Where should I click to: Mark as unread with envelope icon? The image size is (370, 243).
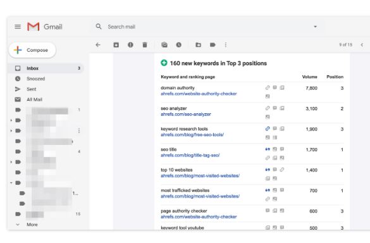pos(164,45)
